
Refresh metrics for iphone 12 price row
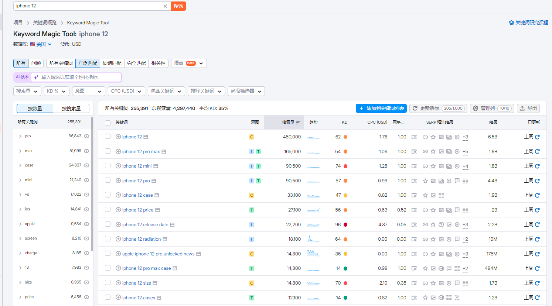537,210
